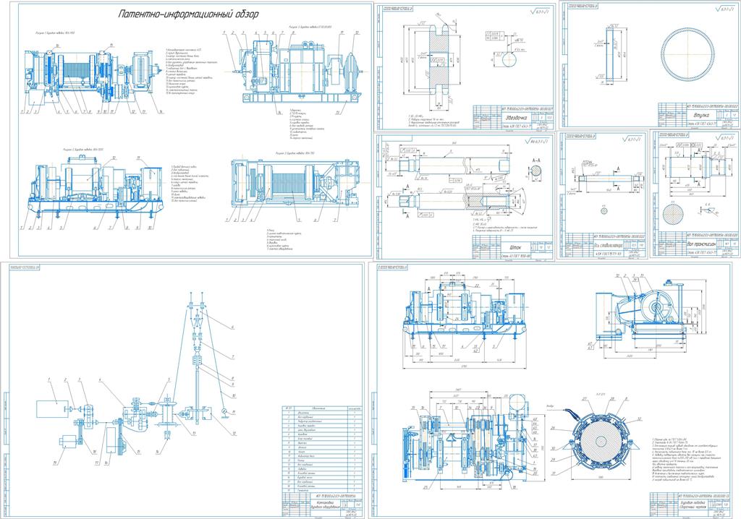Click the 'A-A' section label on Шток sheet
Viewport: 741px width, 519px height.
pos(536,160)
